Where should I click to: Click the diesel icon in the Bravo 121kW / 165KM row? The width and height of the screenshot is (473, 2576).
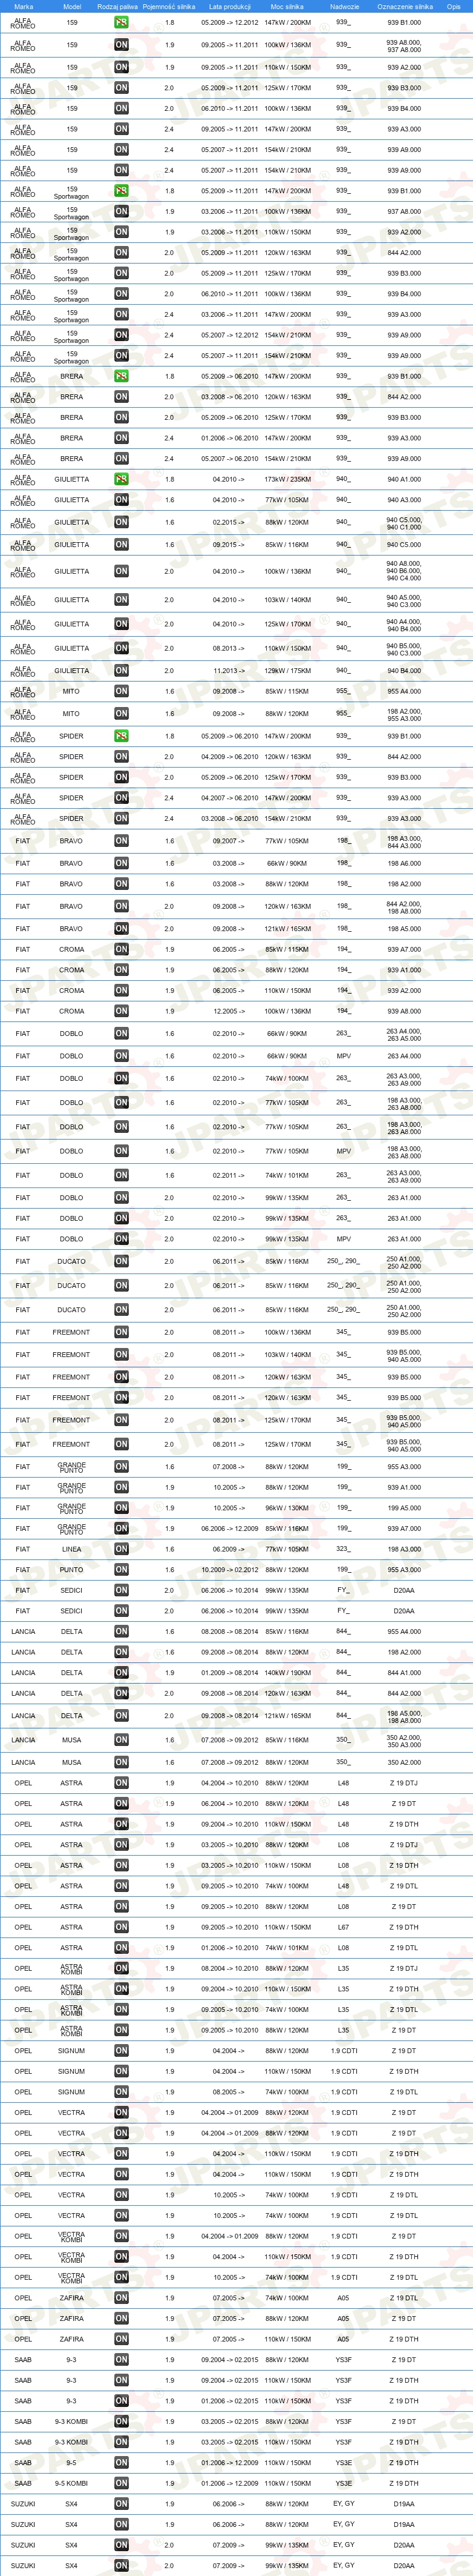click(x=121, y=929)
